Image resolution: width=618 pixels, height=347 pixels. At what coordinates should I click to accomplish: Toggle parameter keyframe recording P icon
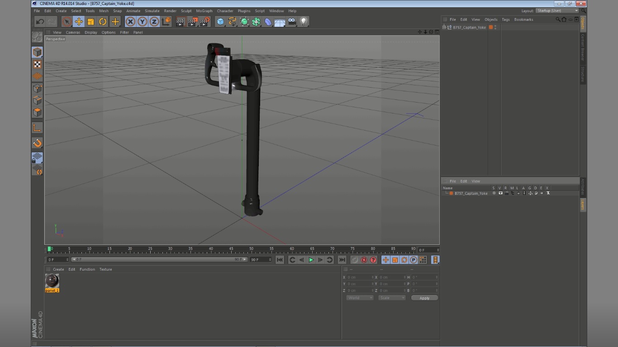coord(413,260)
